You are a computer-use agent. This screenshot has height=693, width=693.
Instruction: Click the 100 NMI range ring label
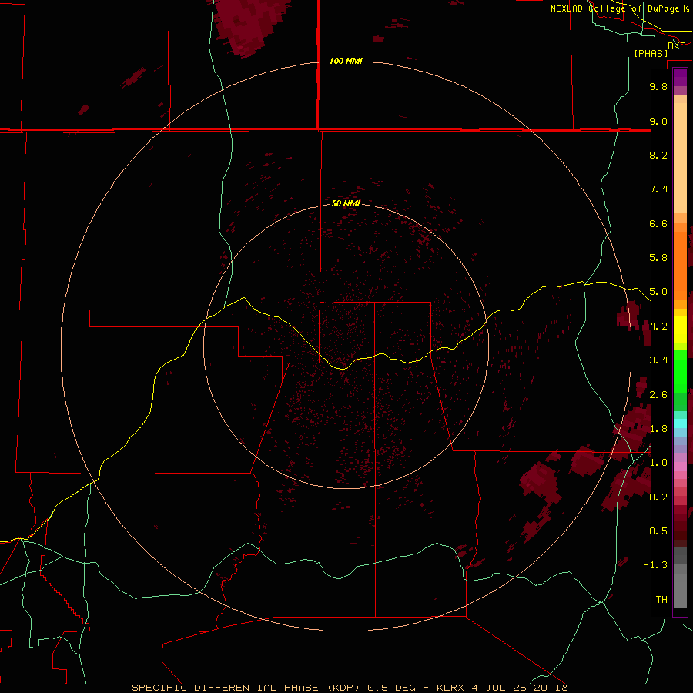(346, 61)
